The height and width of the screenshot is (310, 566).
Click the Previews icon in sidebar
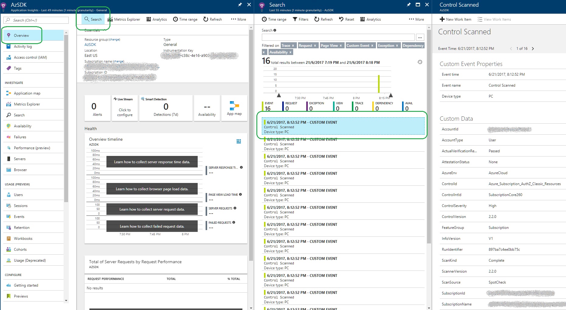click(9, 296)
